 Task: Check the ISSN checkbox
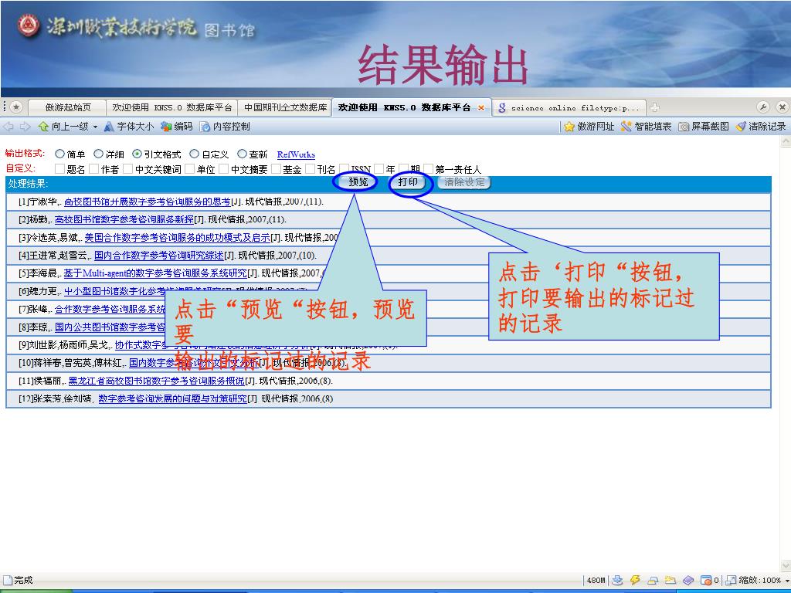pyautogui.click(x=345, y=168)
